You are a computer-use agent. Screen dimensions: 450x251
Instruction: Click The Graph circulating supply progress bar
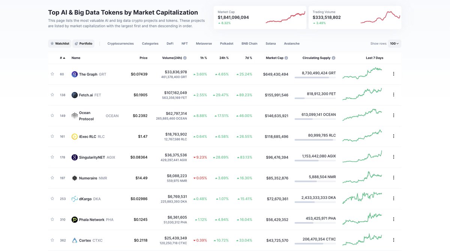(315, 78)
